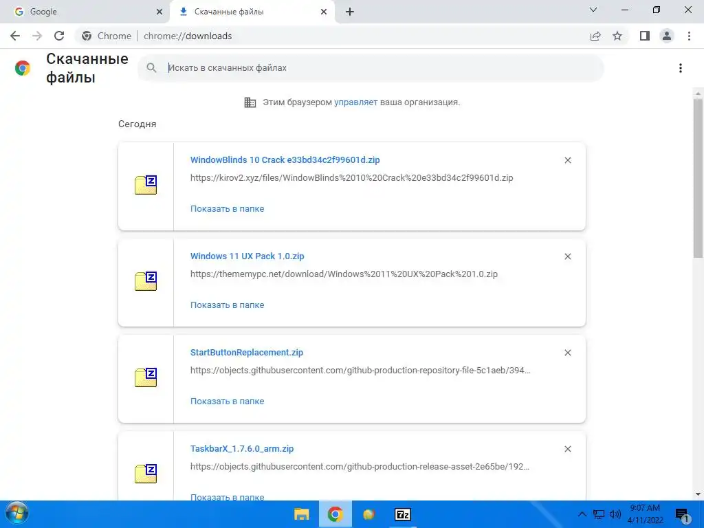Open a new tab with plus button
This screenshot has height=528, width=704.
click(350, 12)
